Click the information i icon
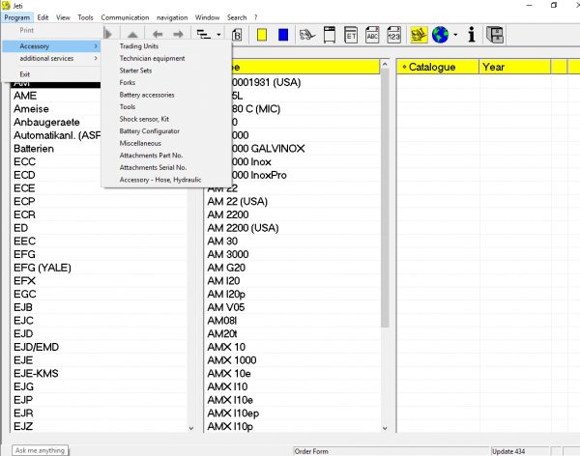The width and height of the screenshot is (580, 456). (x=472, y=35)
